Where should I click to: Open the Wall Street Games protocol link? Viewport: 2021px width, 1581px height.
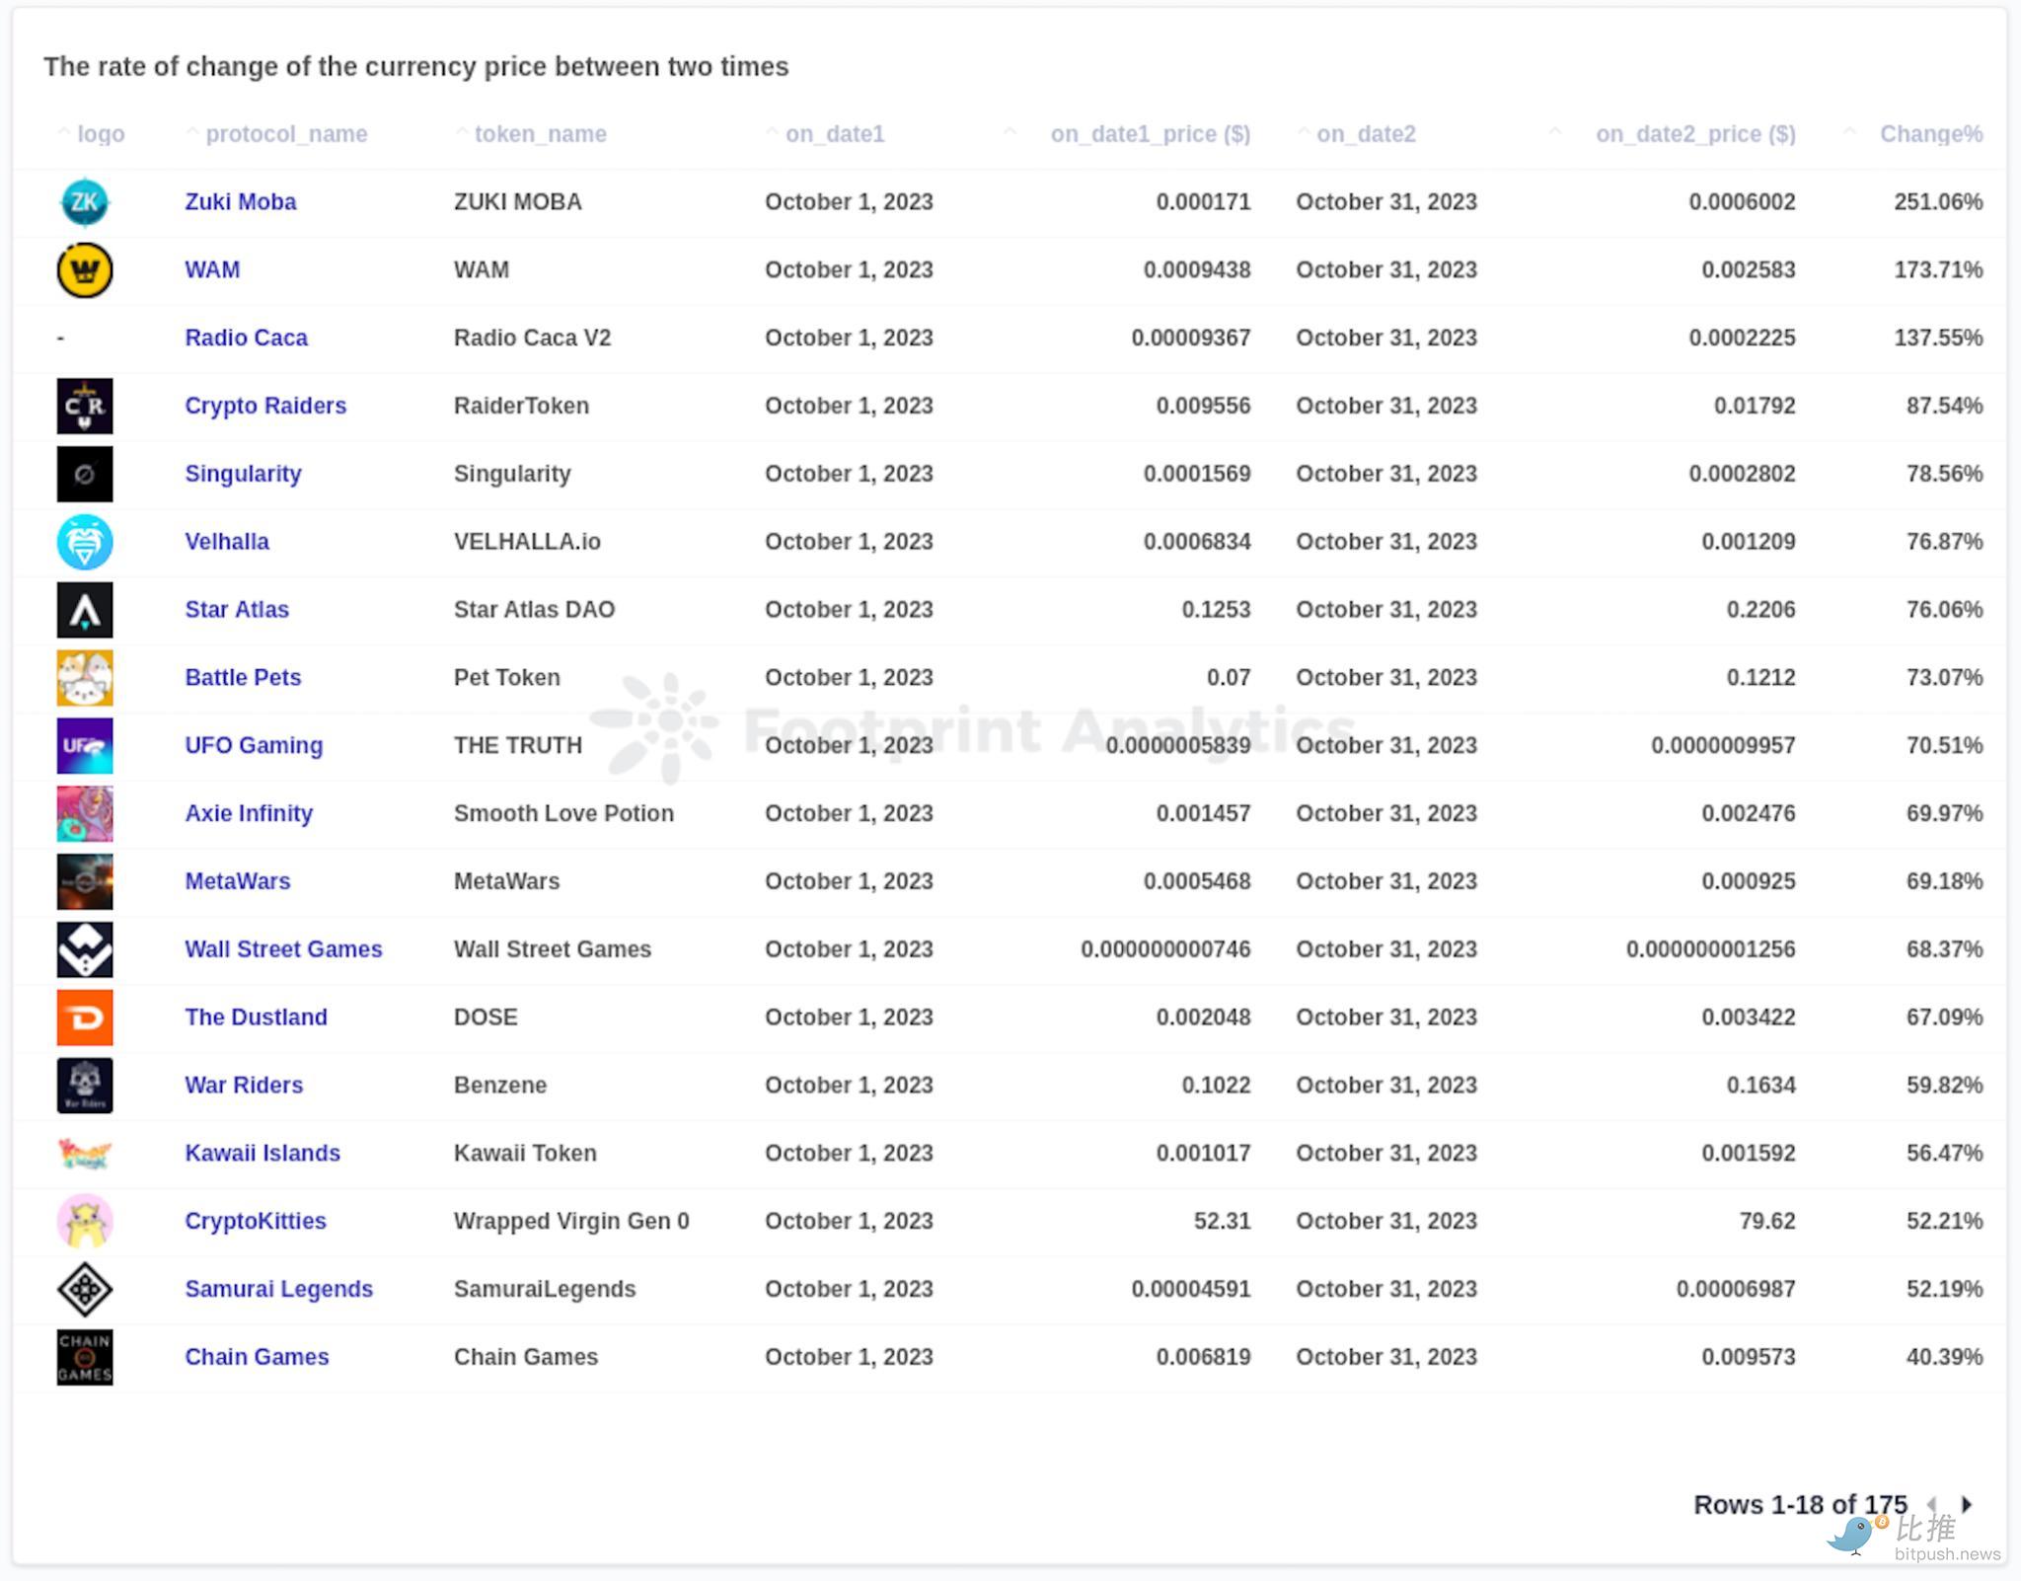(x=283, y=949)
